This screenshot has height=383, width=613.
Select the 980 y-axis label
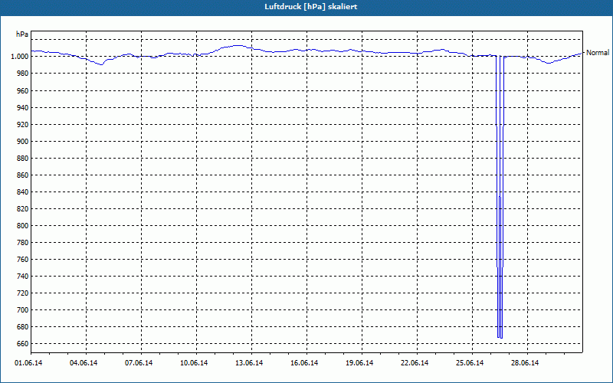click(22, 74)
